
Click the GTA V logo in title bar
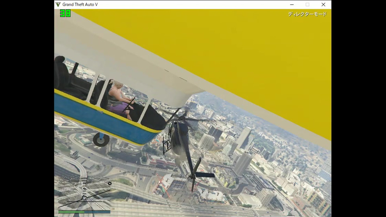pos(58,4)
